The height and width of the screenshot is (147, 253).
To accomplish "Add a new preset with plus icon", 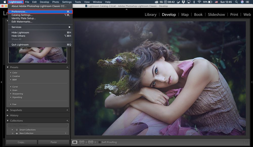I will point(67,67).
